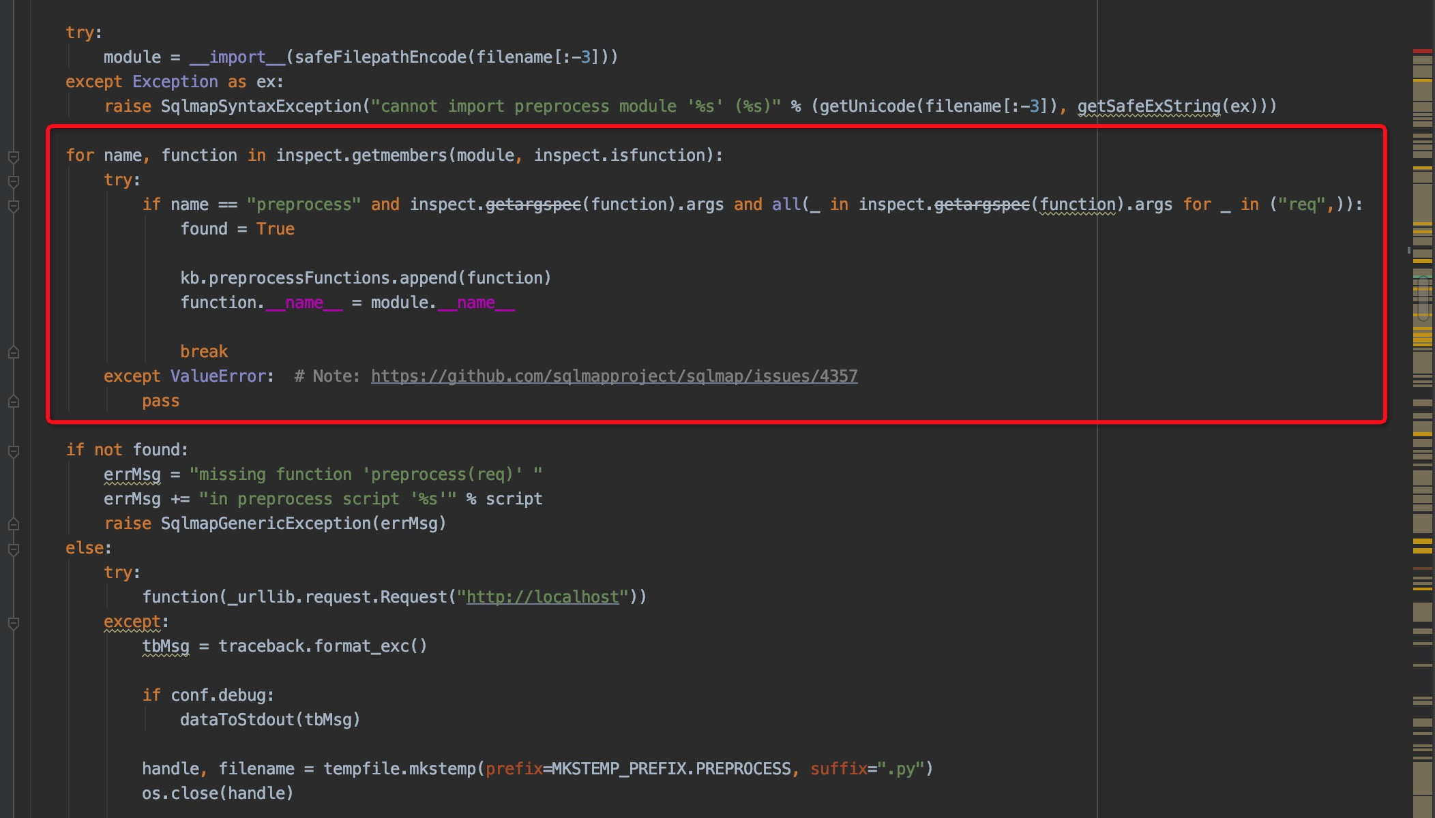Collapse the bare 'except:' block fold marker
The height and width of the screenshot is (818, 1435).
[13, 622]
